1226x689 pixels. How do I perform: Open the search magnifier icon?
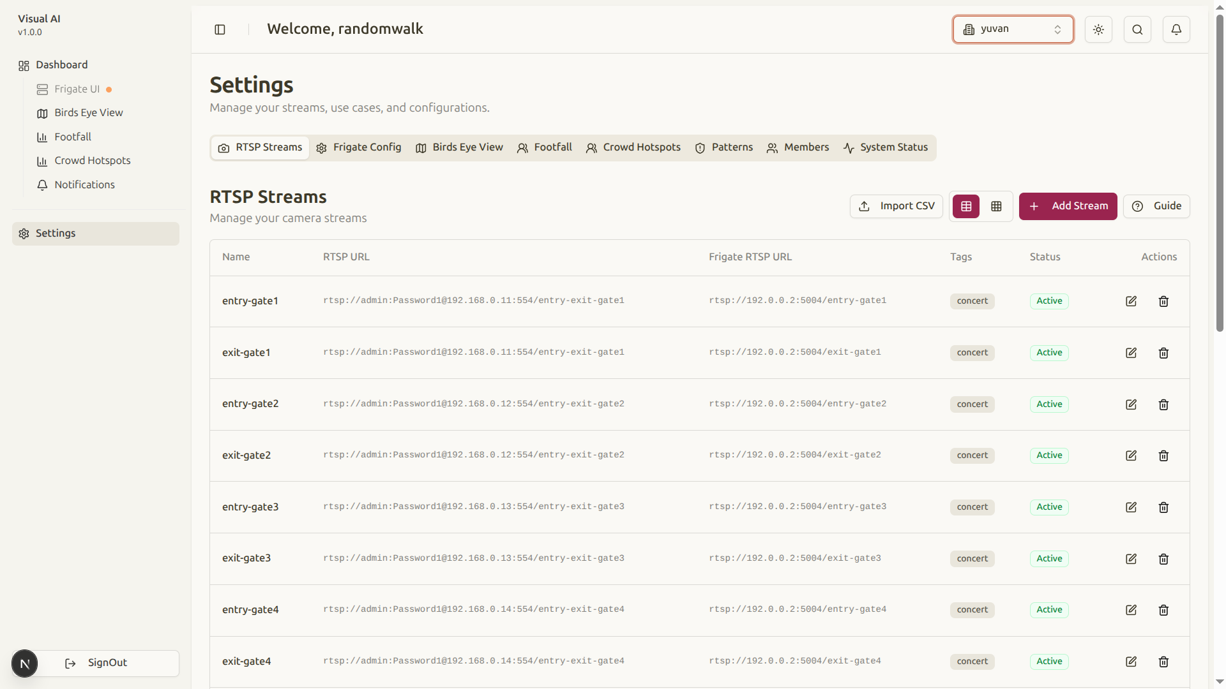(1137, 29)
